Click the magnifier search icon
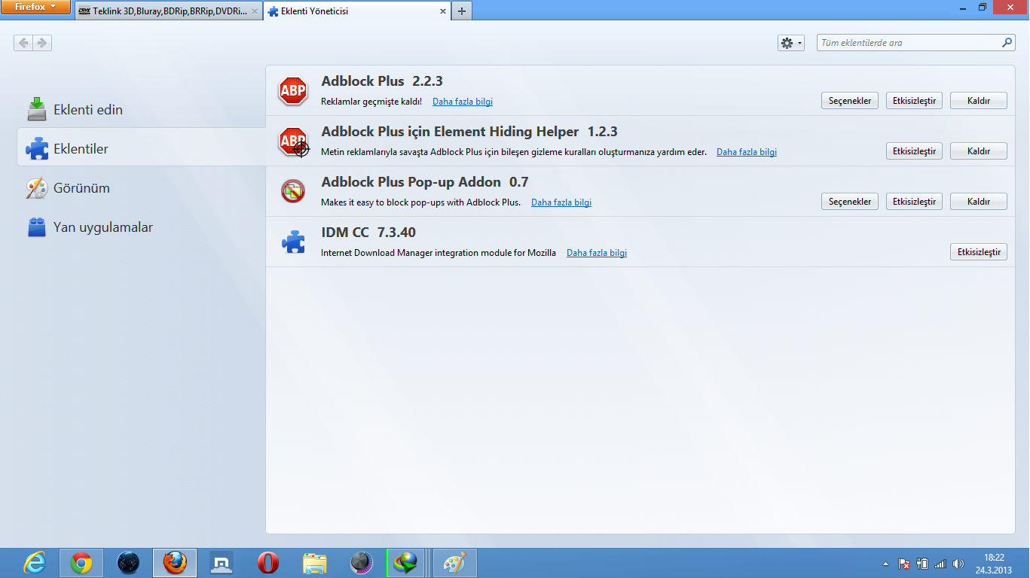This screenshot has height=578, width=1030. (1007, 43)
